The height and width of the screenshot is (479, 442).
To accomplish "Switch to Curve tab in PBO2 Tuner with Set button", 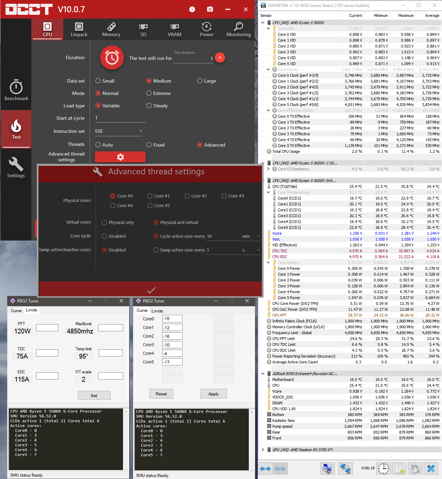I will pos(16,310).
